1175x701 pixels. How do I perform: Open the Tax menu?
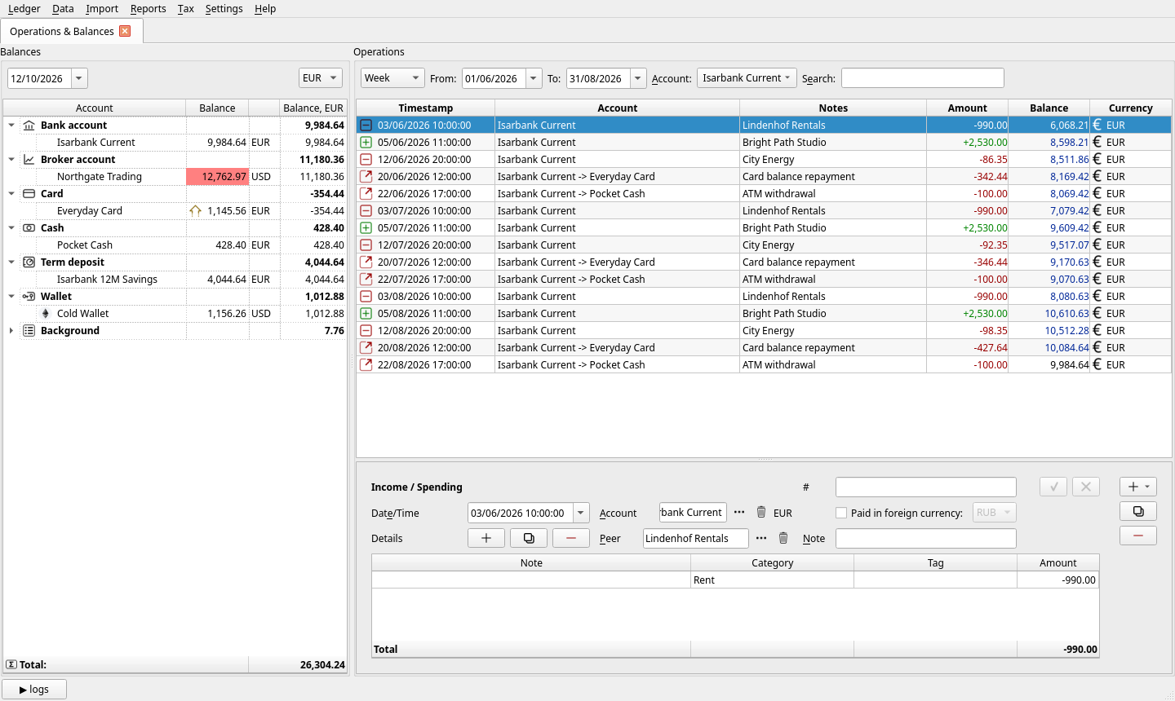(x=185, y=9)
